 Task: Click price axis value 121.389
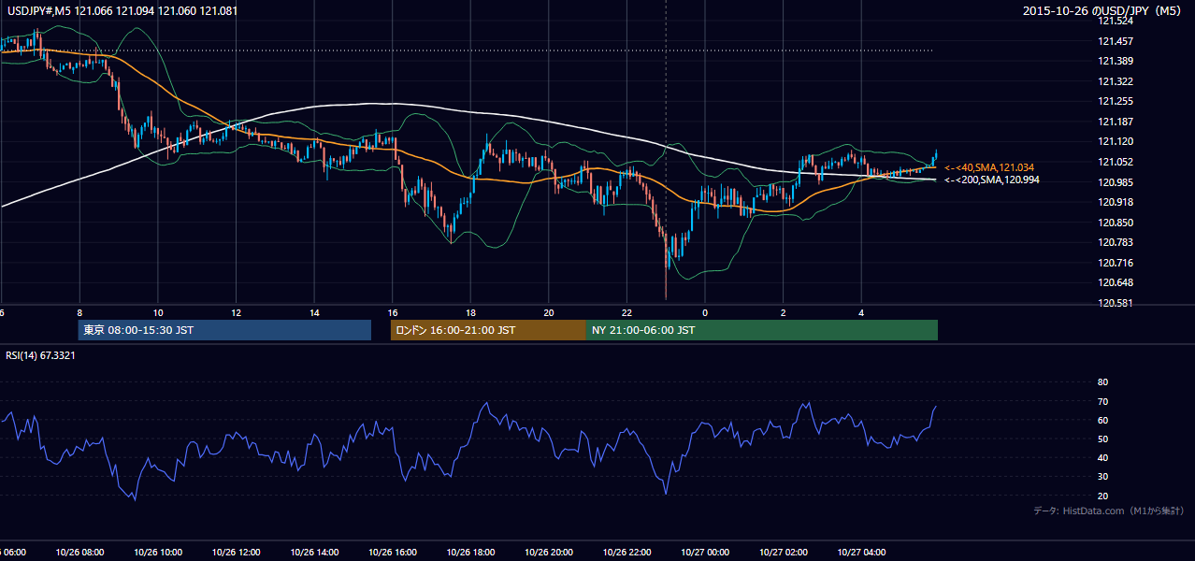tap(1116, 61)
